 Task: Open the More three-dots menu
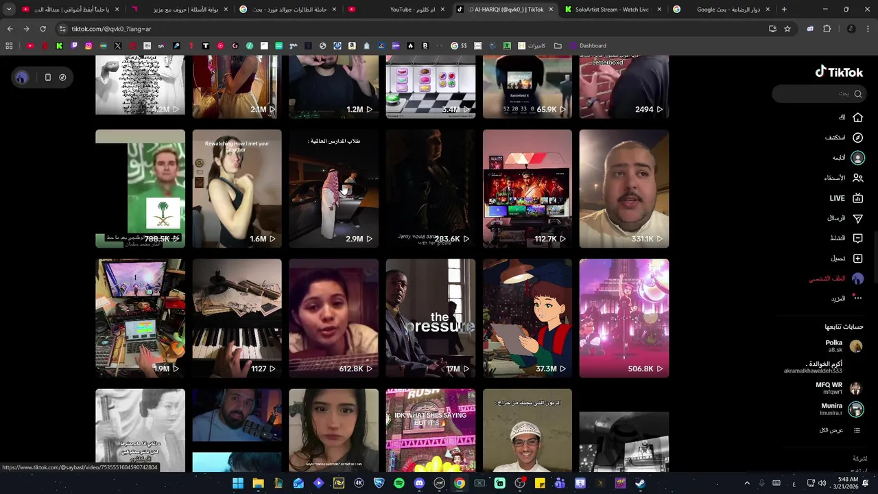pos(857,298)
